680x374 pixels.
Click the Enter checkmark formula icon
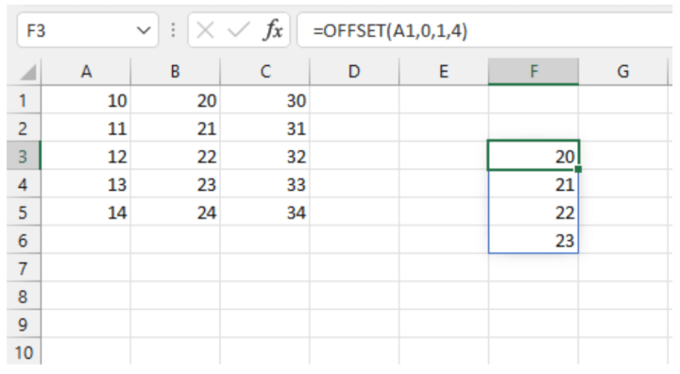tap(238, 31)
